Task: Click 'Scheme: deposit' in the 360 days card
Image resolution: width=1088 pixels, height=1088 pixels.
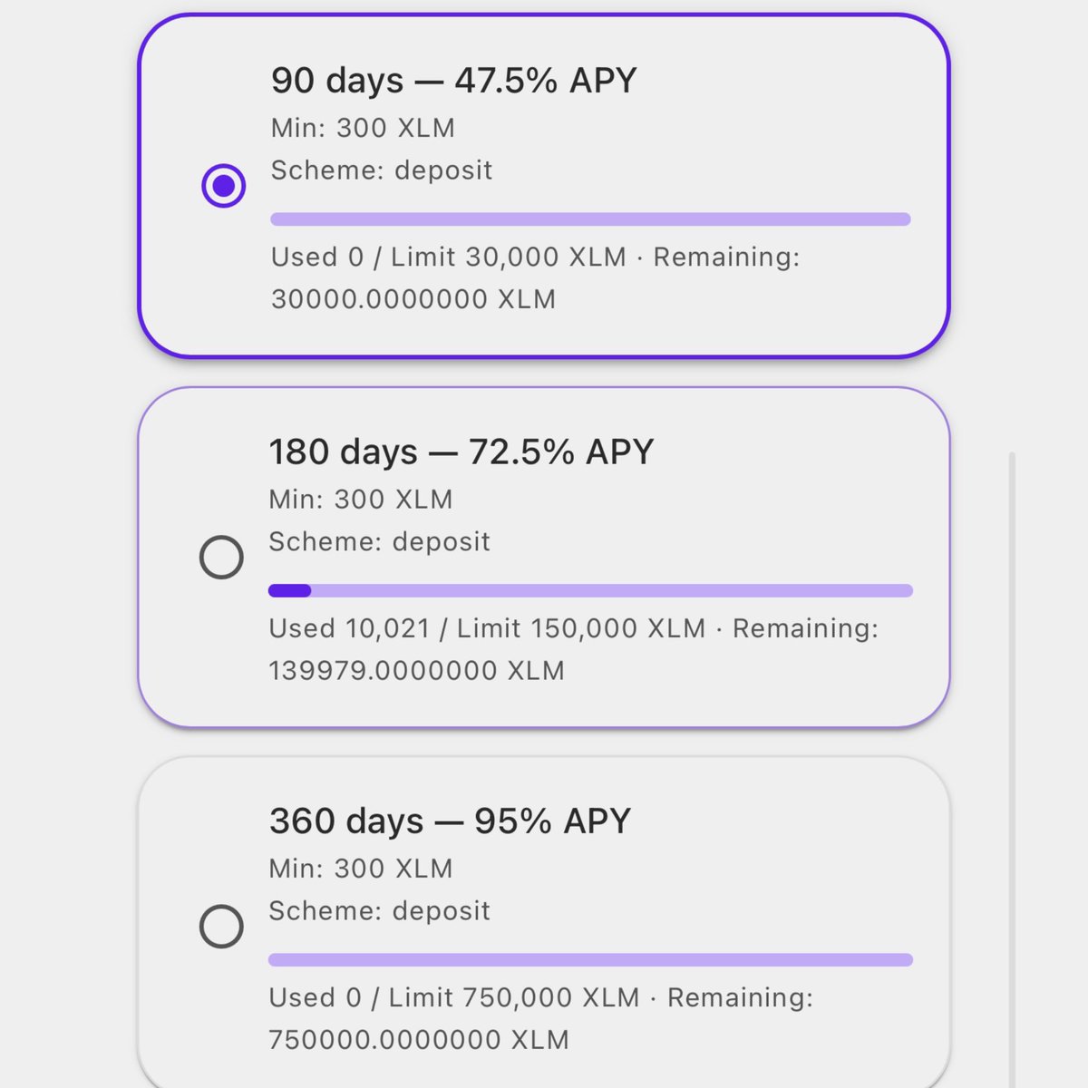Action: [x=379, y=911]
